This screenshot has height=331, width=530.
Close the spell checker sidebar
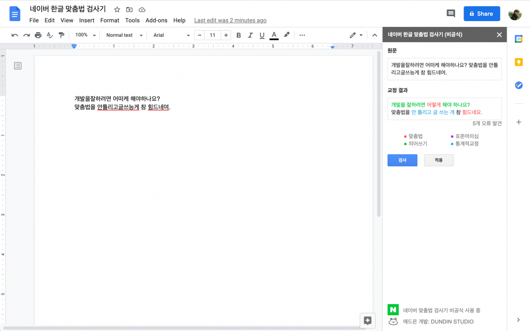(x=499, y=35)
